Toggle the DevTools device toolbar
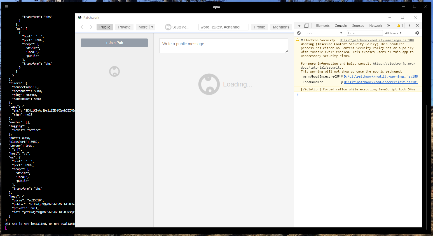This screenshot has width=433, height=236. point(306,25)
